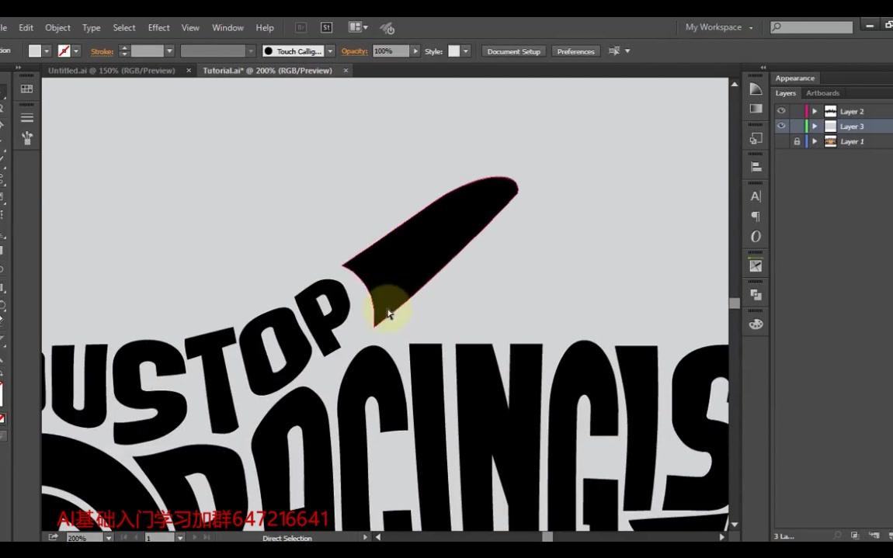
Task: Click the search field near My Workspace
Action: coord(811,26)
